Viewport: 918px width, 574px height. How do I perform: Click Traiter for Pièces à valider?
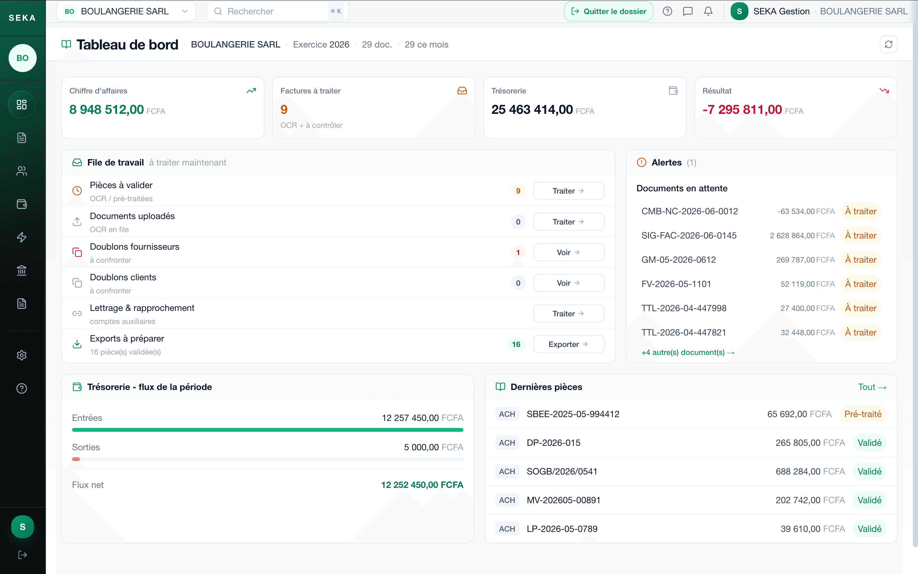(x=569, y=191)
